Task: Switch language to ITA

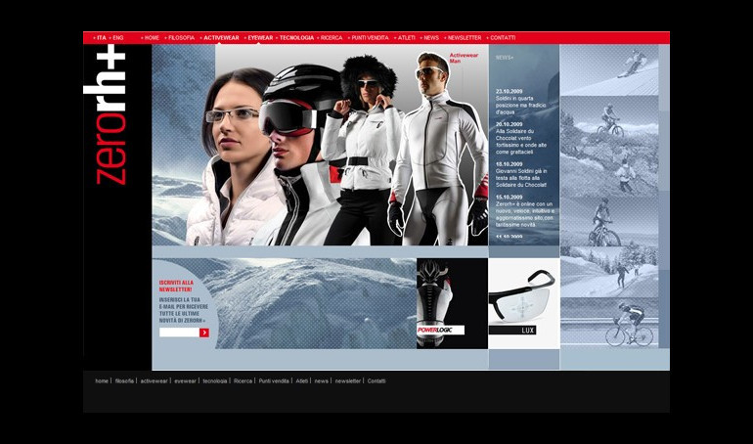Action: pos(101,38)
